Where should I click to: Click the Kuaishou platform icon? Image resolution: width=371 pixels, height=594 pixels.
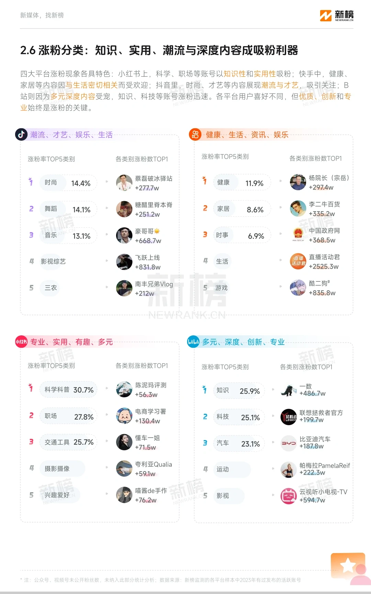(195, 134)
